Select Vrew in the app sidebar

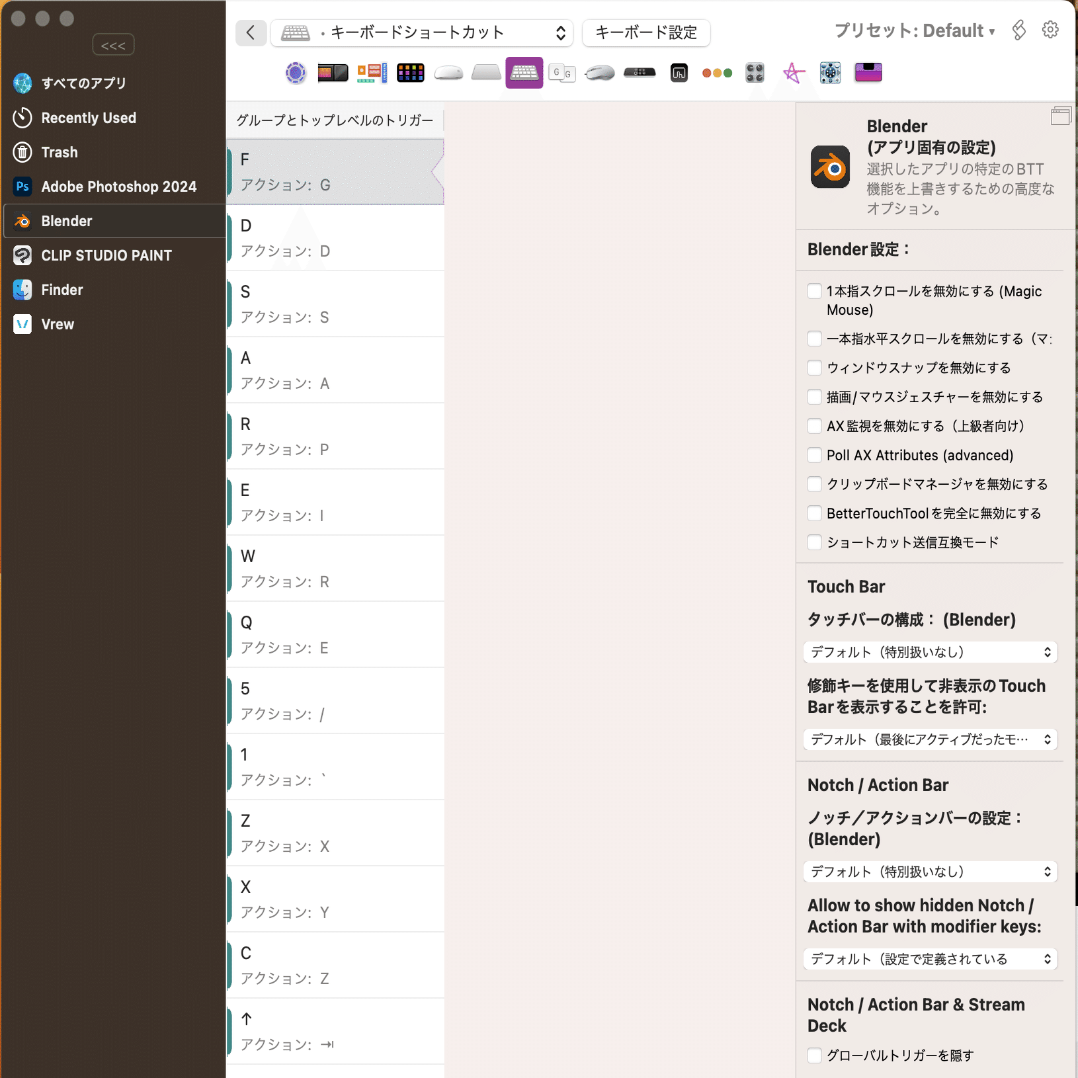pos(115,324)
